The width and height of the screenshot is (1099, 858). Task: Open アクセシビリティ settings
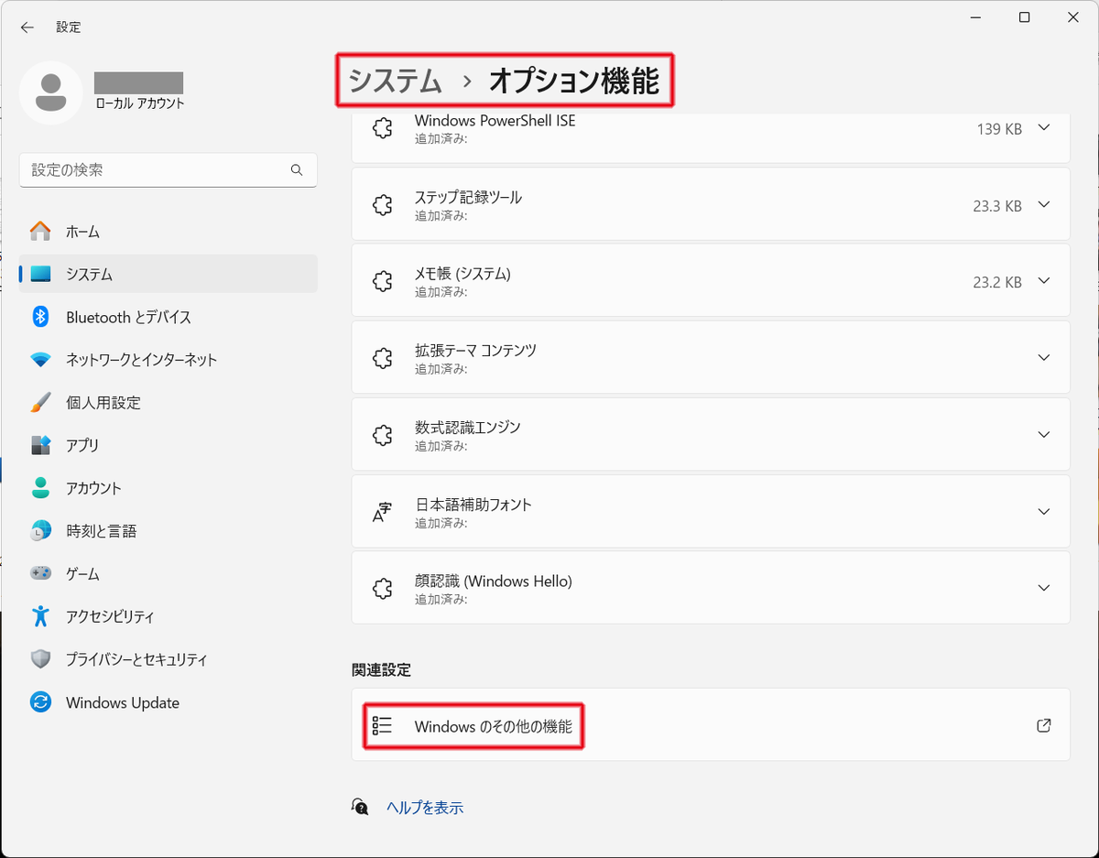pos(169,616)
